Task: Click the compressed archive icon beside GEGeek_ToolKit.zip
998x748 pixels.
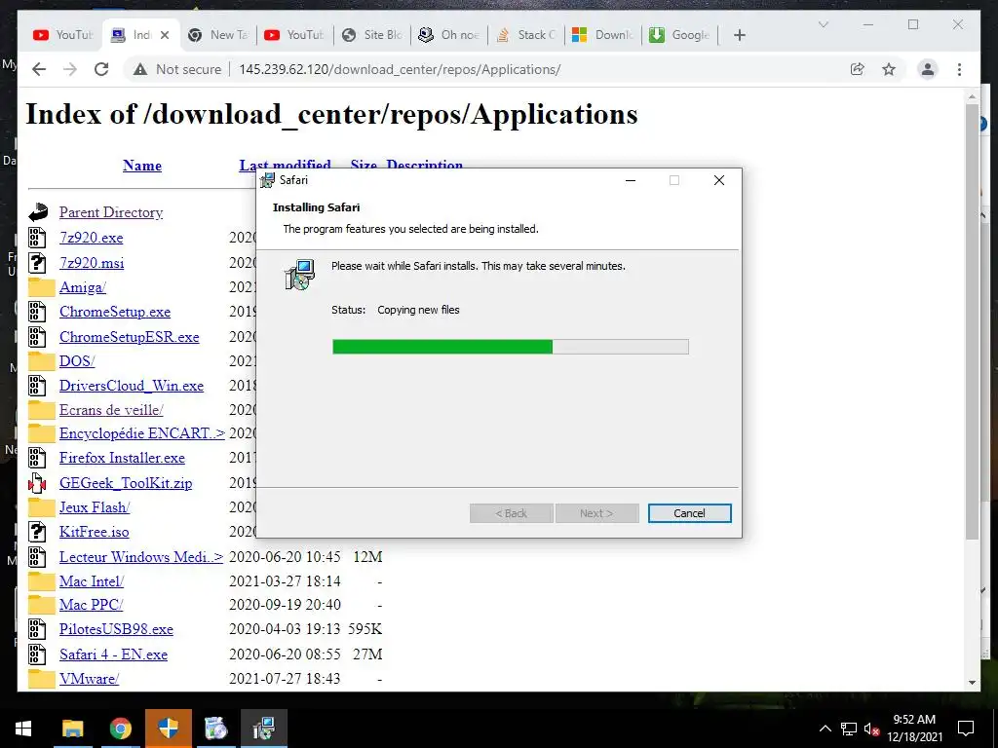Action: click(x=37, y=483)
